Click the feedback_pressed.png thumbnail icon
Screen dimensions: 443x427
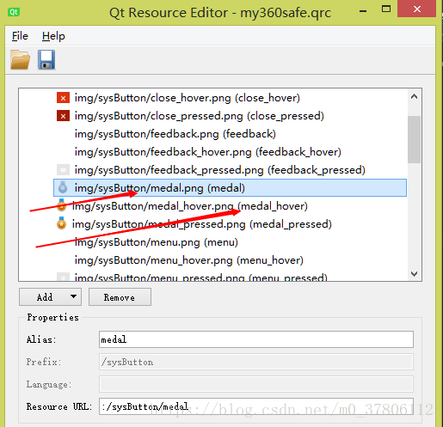(x=63, y=170)
